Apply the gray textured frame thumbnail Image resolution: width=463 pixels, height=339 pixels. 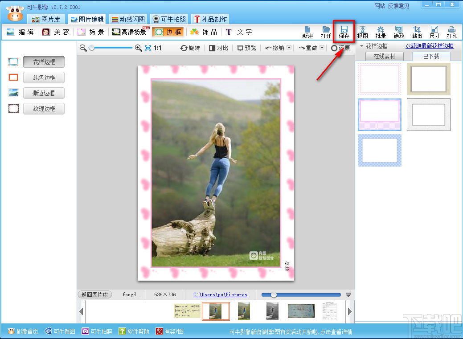[429, 114]
